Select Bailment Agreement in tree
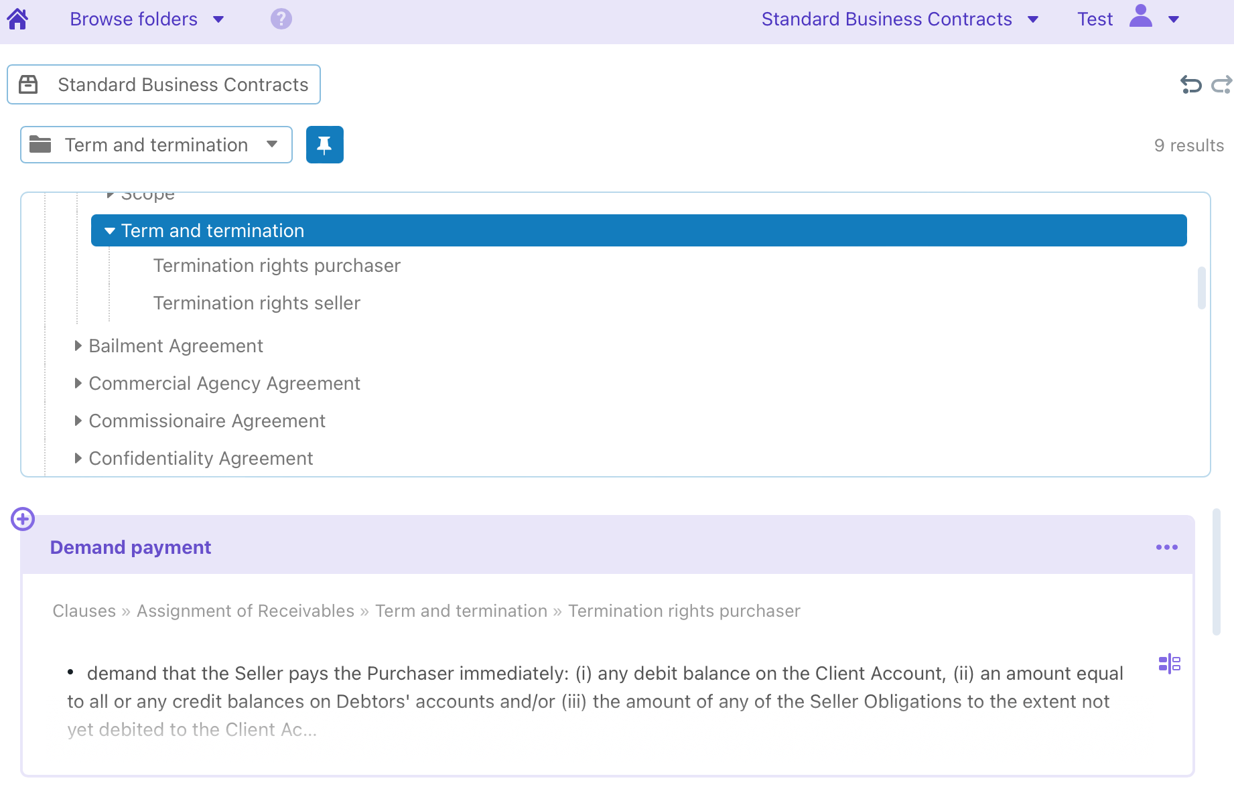1234x811 pixels. coord(176,346)
